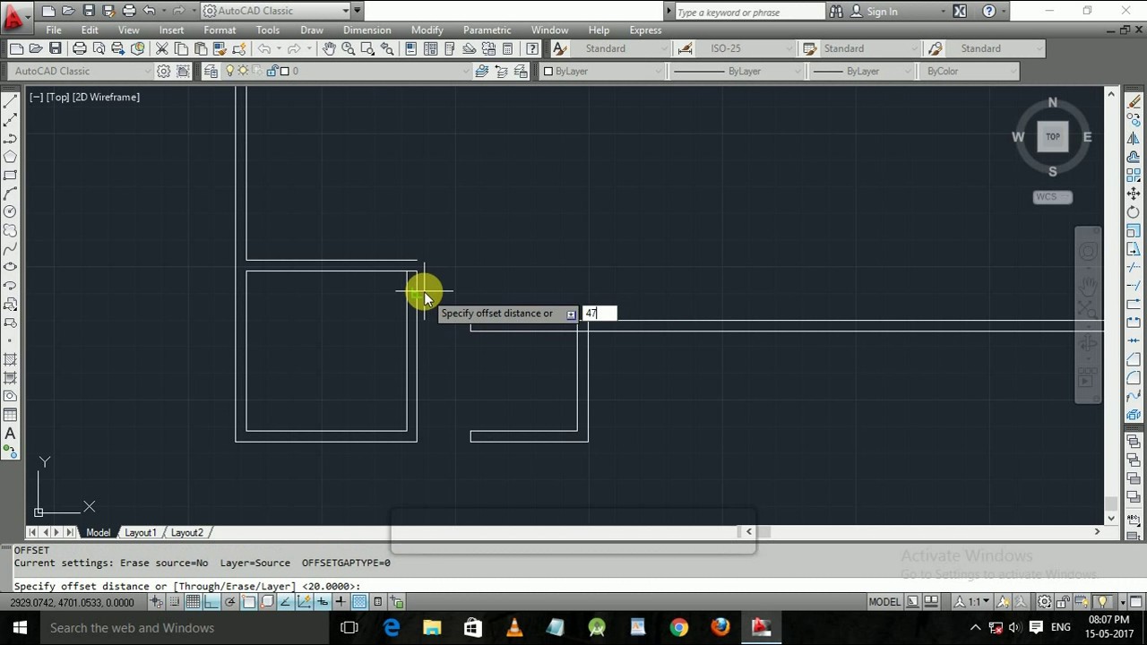The height and width of the screenshot is (645, 1147).
Task: Click the MODEL space button in status bar
Action: [884, 602]
